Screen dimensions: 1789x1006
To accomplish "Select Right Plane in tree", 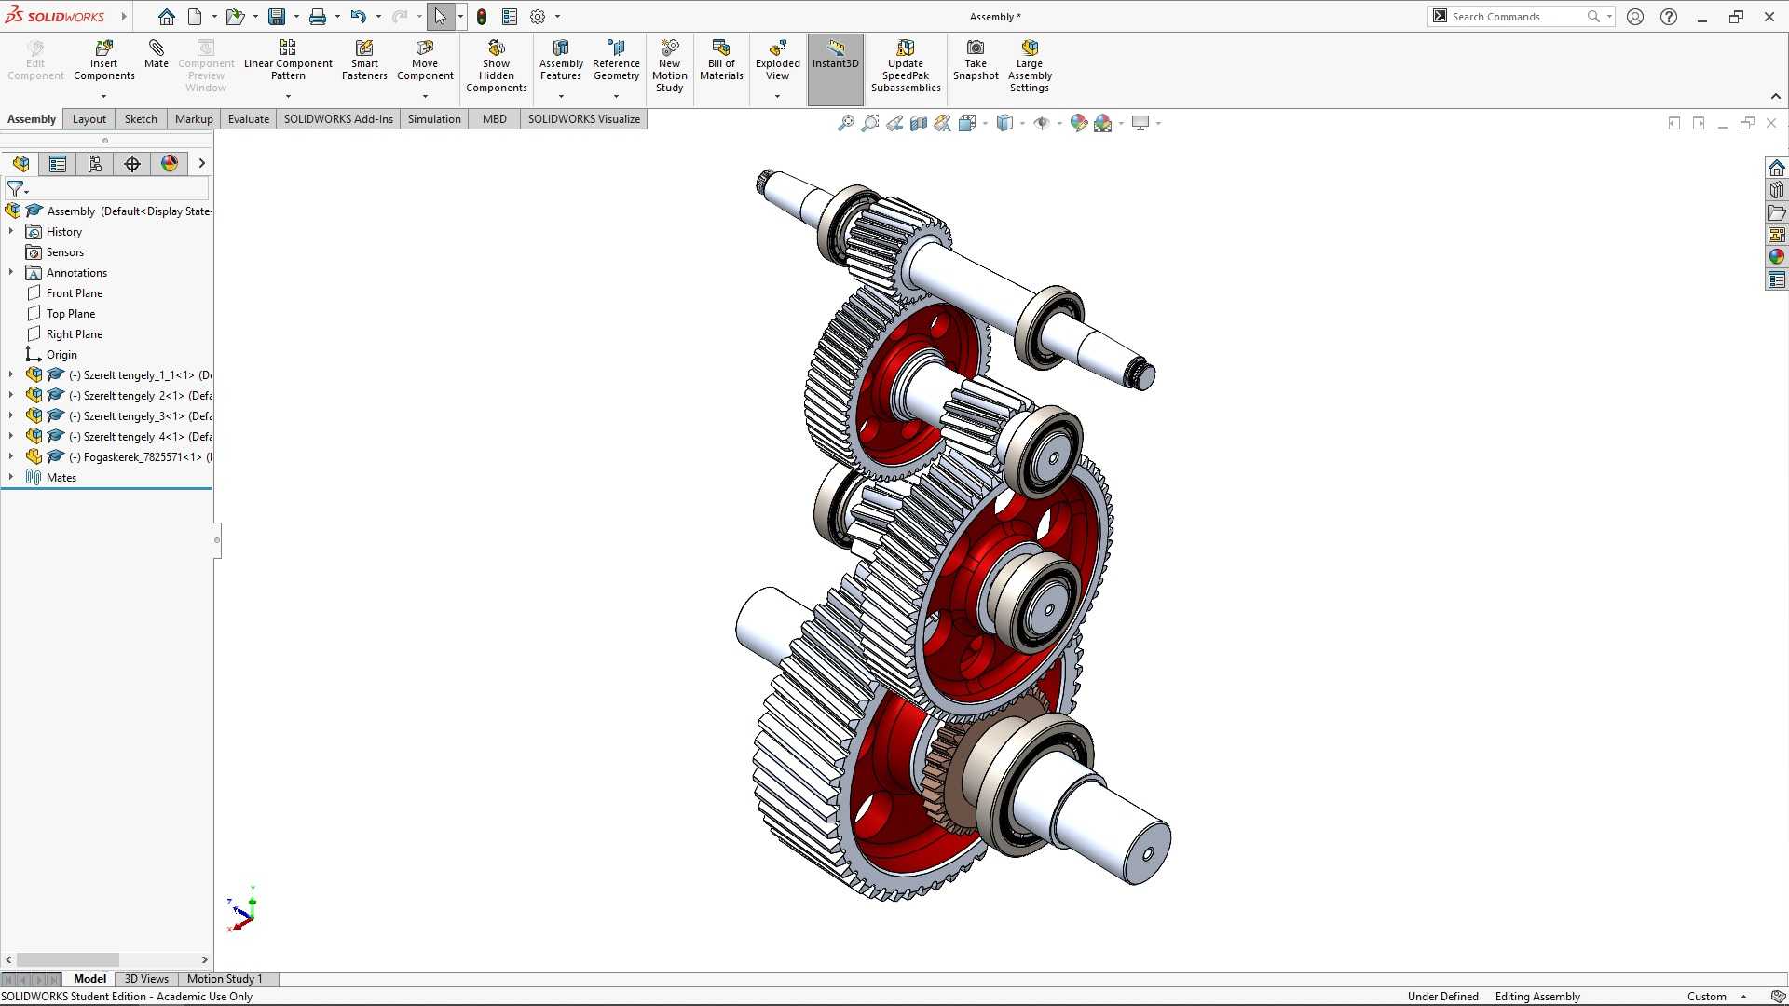I will (75, 334).
